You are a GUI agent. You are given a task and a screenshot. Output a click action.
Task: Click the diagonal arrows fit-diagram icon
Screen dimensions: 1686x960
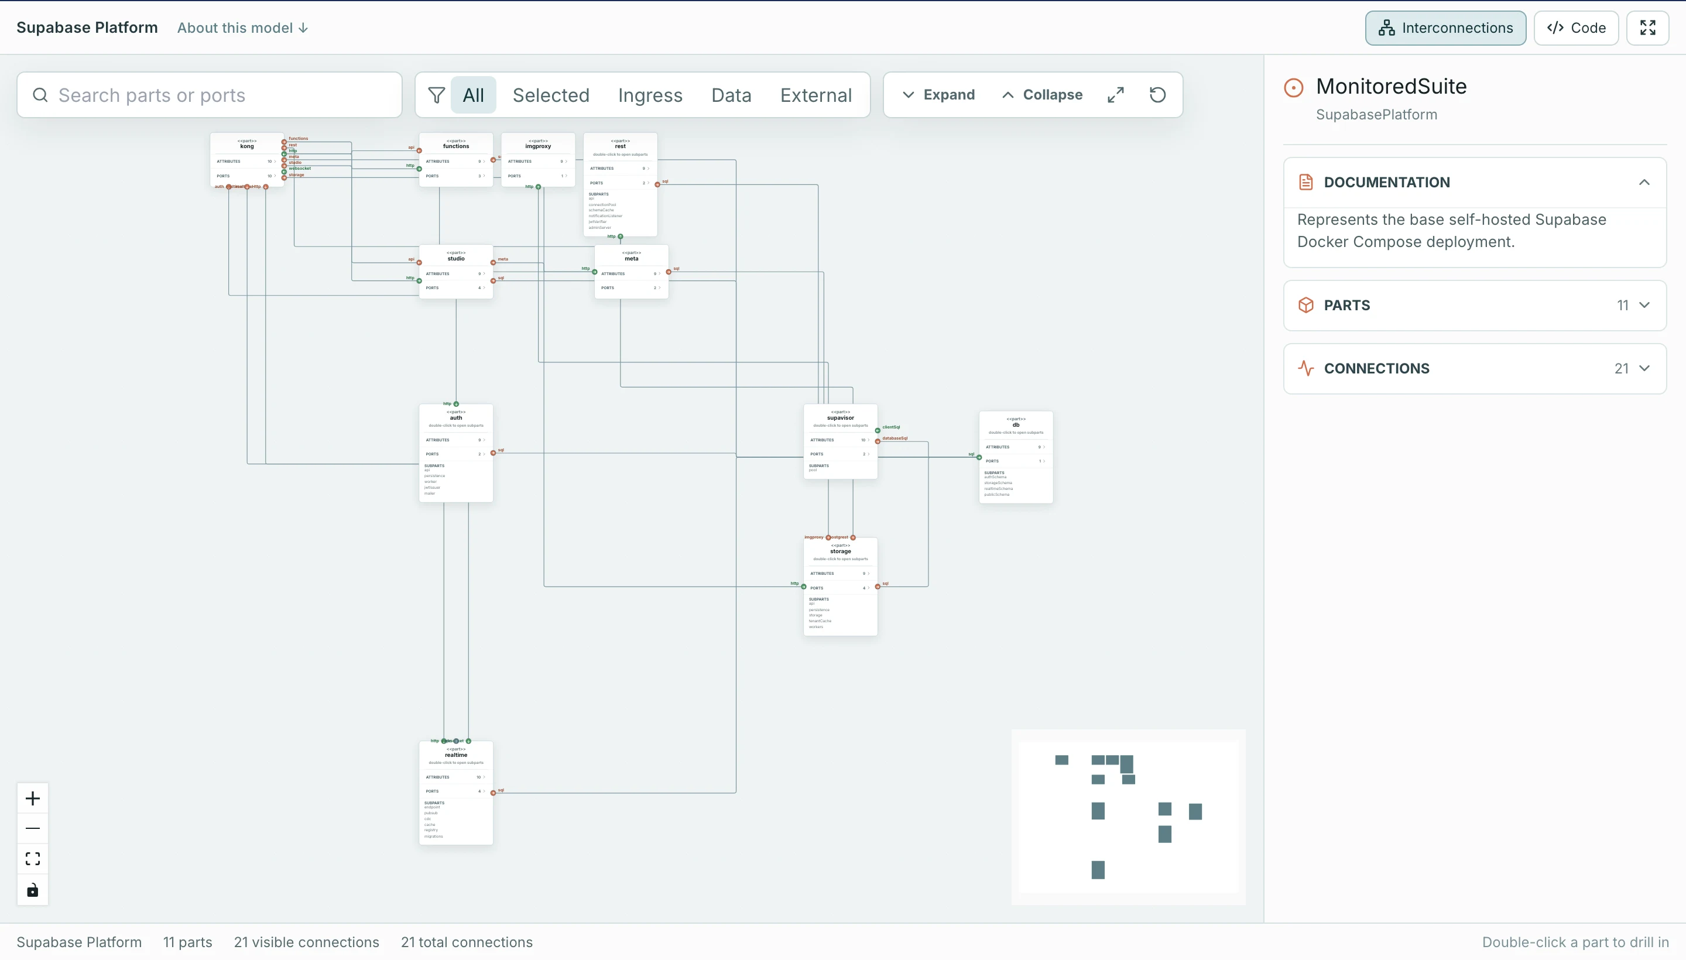1115,95
